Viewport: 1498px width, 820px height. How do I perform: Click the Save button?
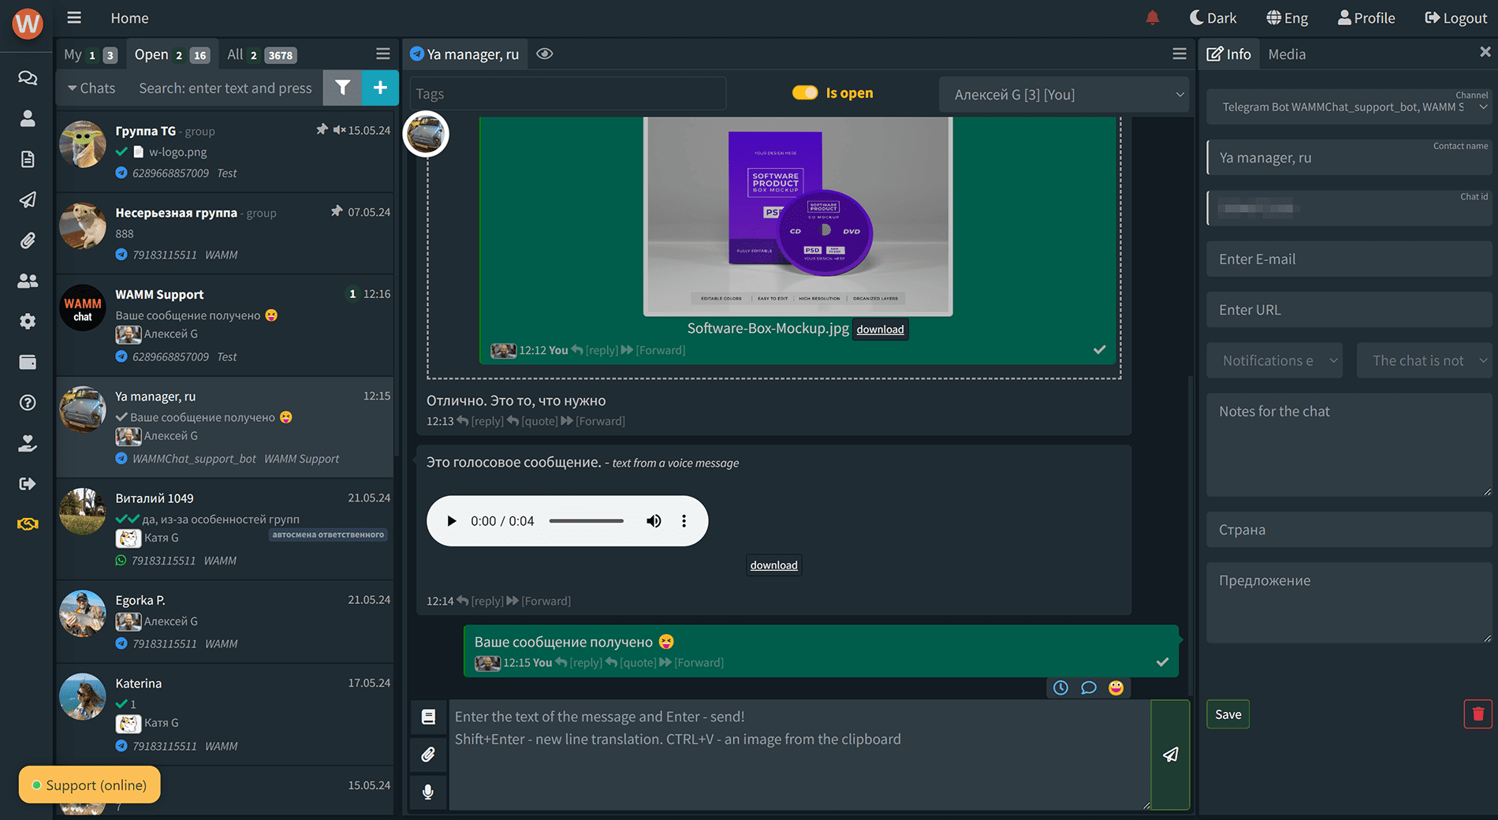[1228, 714]
